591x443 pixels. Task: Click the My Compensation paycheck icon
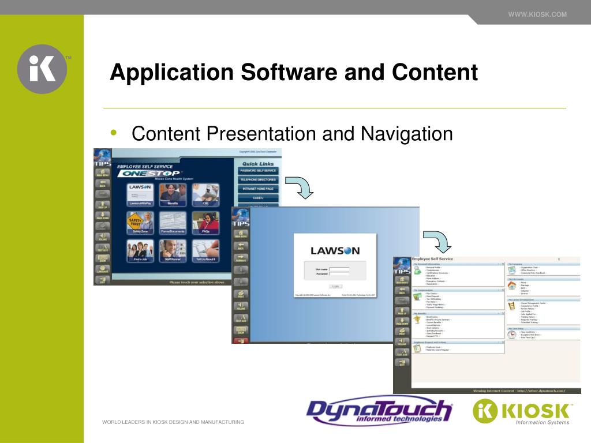tap(417, 297)
